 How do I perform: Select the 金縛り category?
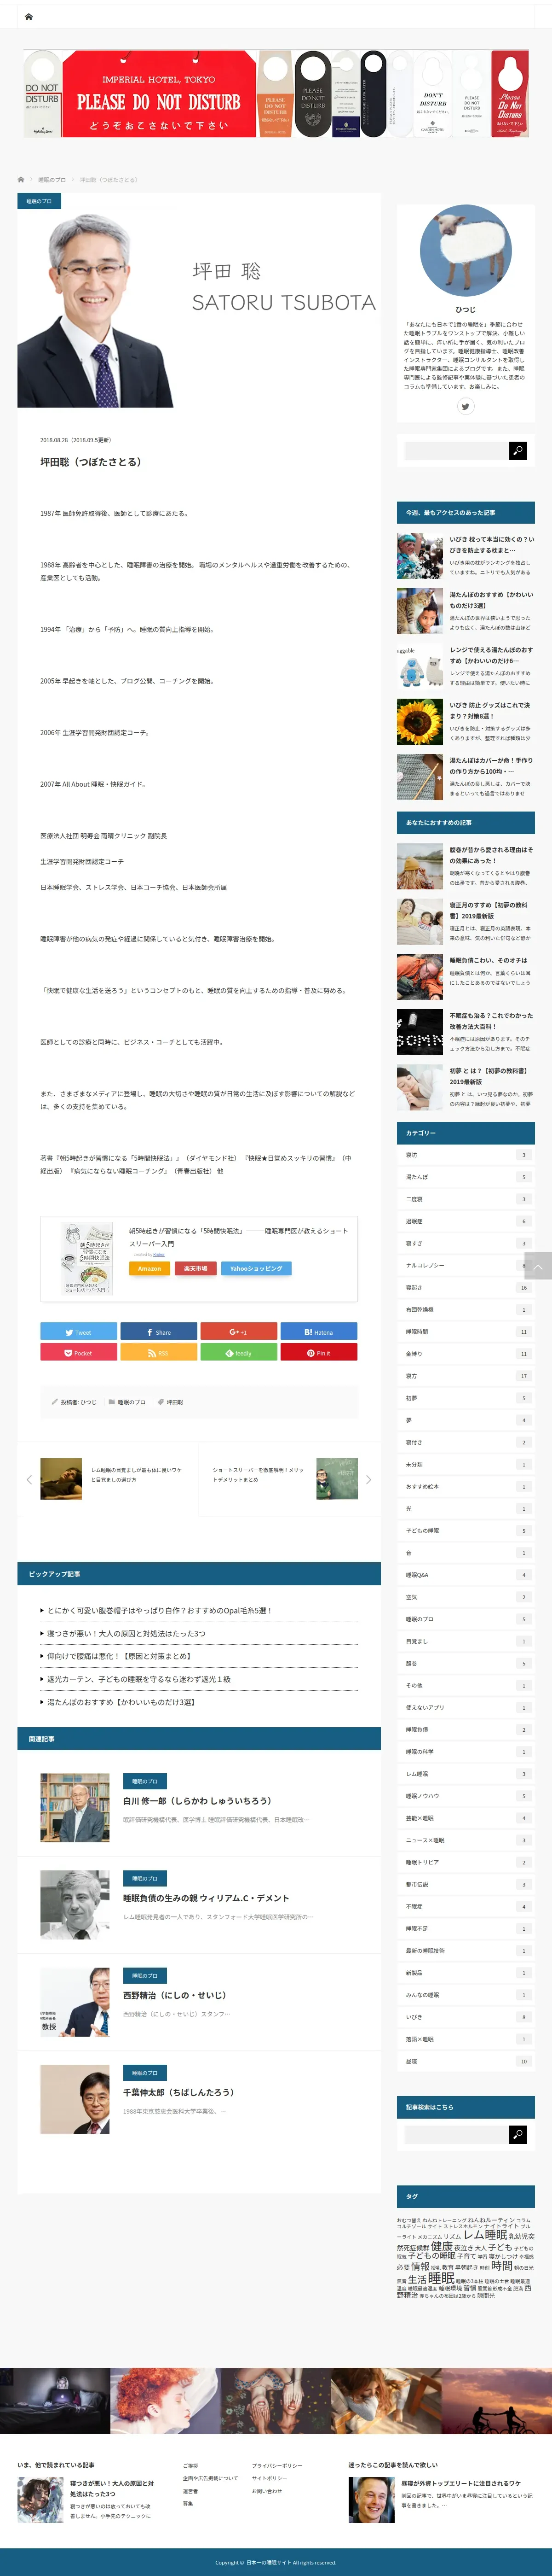point(465,1354)
